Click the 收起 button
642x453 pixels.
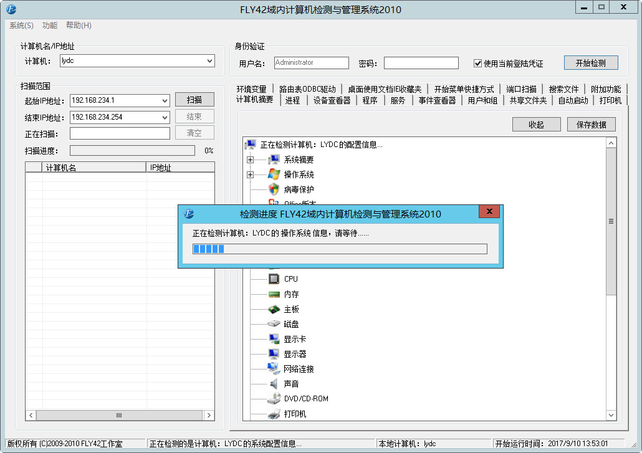pos(537,125)
